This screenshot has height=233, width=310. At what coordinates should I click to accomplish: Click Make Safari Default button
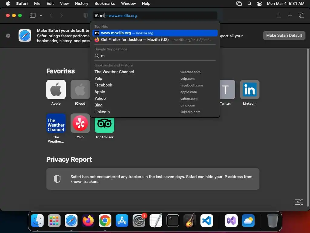[x=284, y=35]
